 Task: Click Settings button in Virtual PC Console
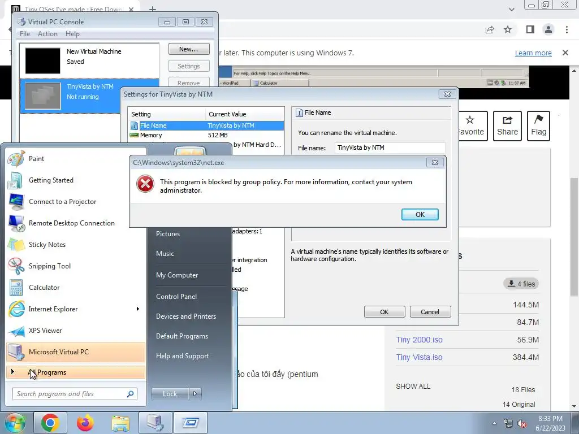(x=189, y=66)
